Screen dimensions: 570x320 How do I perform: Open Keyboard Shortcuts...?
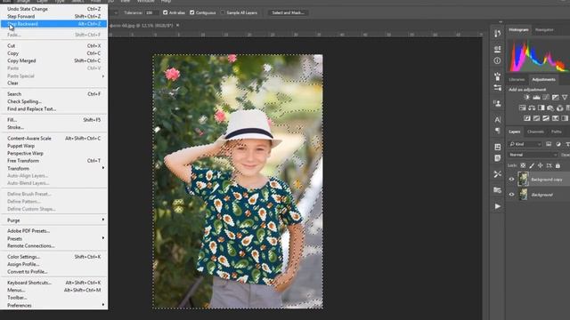click(x=53, y=283)
